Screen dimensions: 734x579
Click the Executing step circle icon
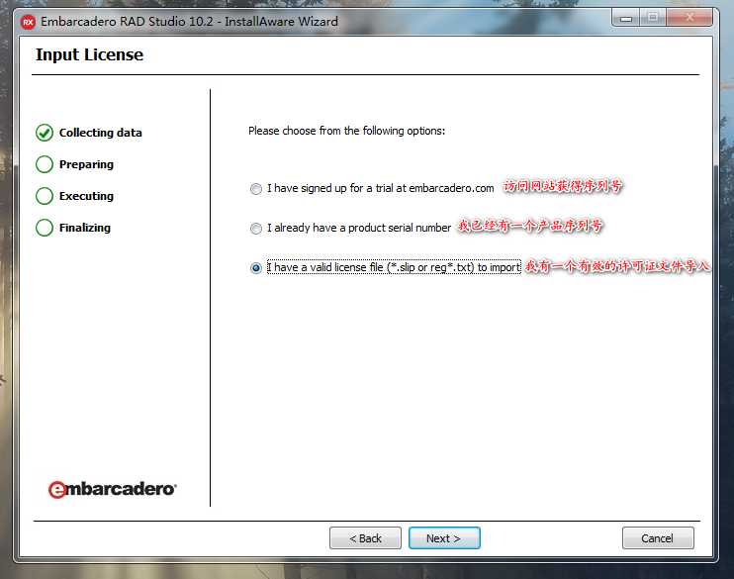pyautogui.click(x=45, y=196)
